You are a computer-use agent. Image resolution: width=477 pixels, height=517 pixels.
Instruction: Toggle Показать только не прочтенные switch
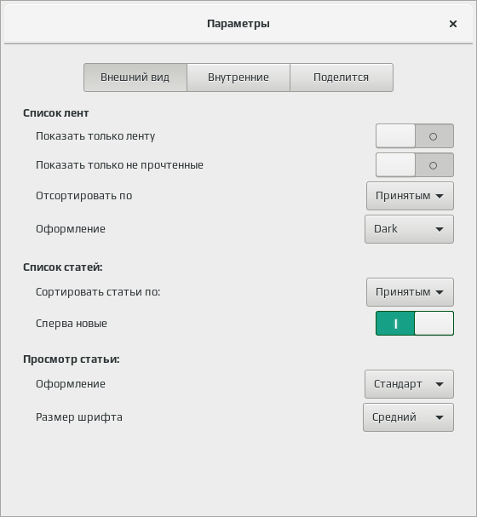(415, 165)
